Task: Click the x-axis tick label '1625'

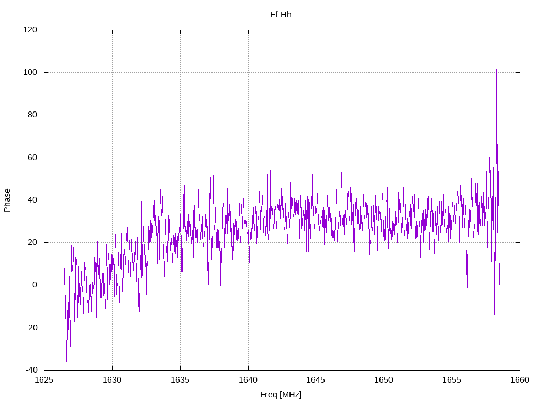Action: tap(44, 380)
